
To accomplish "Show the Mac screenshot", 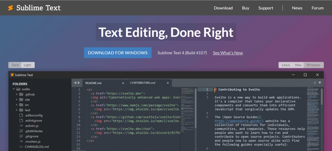I will pos(298,65).
